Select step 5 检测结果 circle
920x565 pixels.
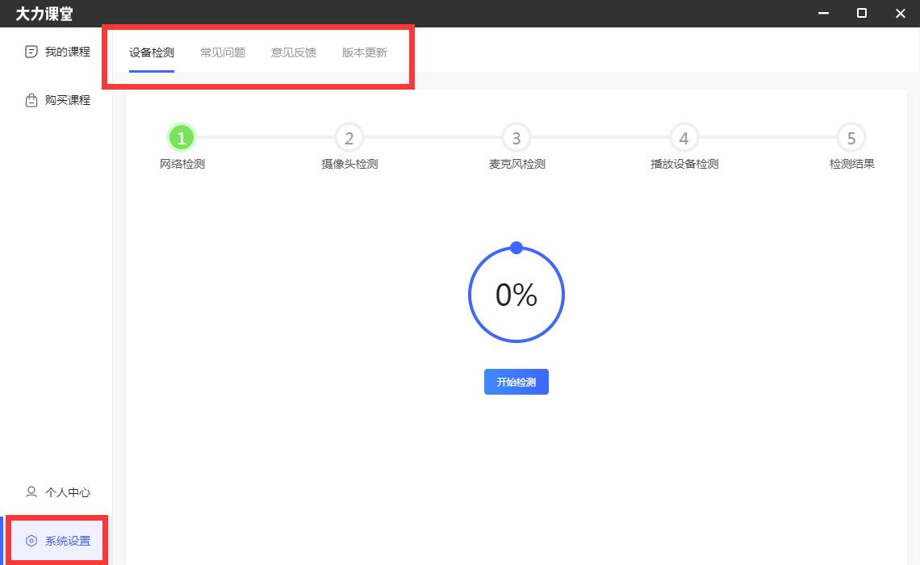point(851,137)
